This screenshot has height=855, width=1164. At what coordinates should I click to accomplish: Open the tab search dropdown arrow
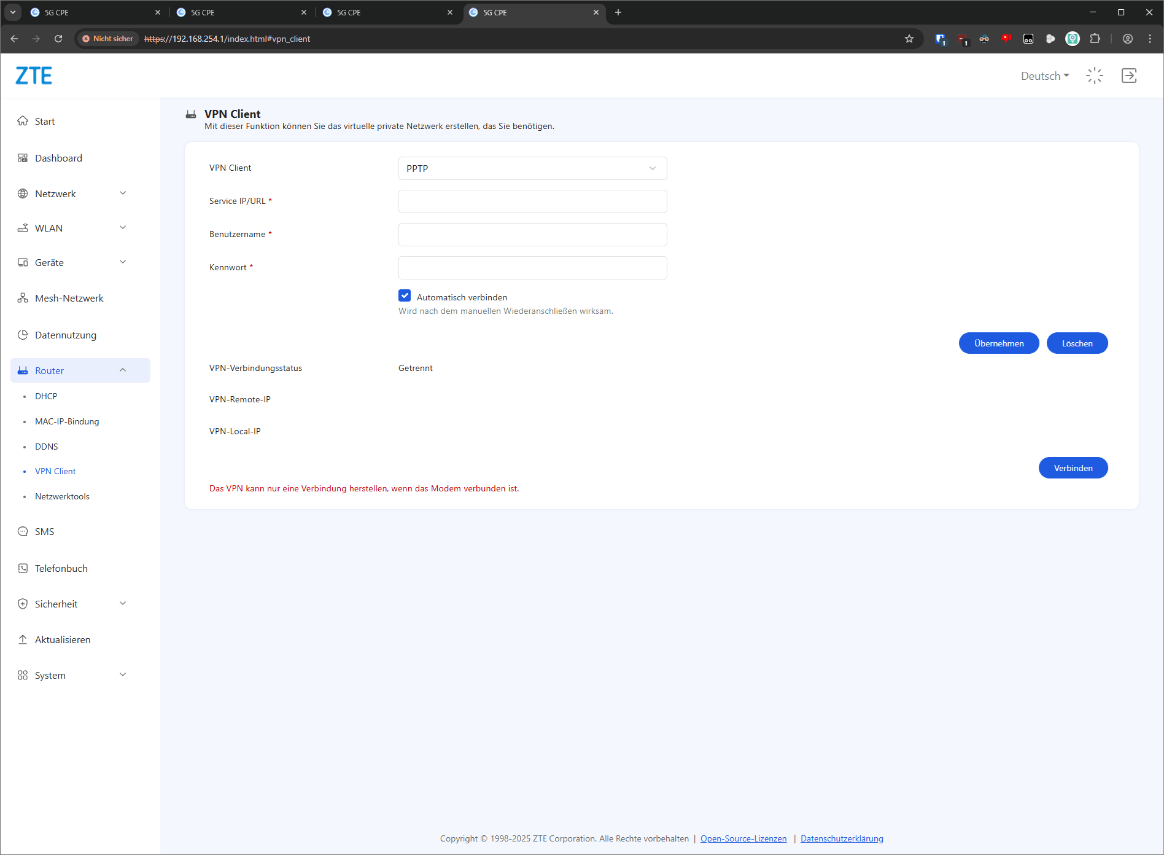(13, 12)
